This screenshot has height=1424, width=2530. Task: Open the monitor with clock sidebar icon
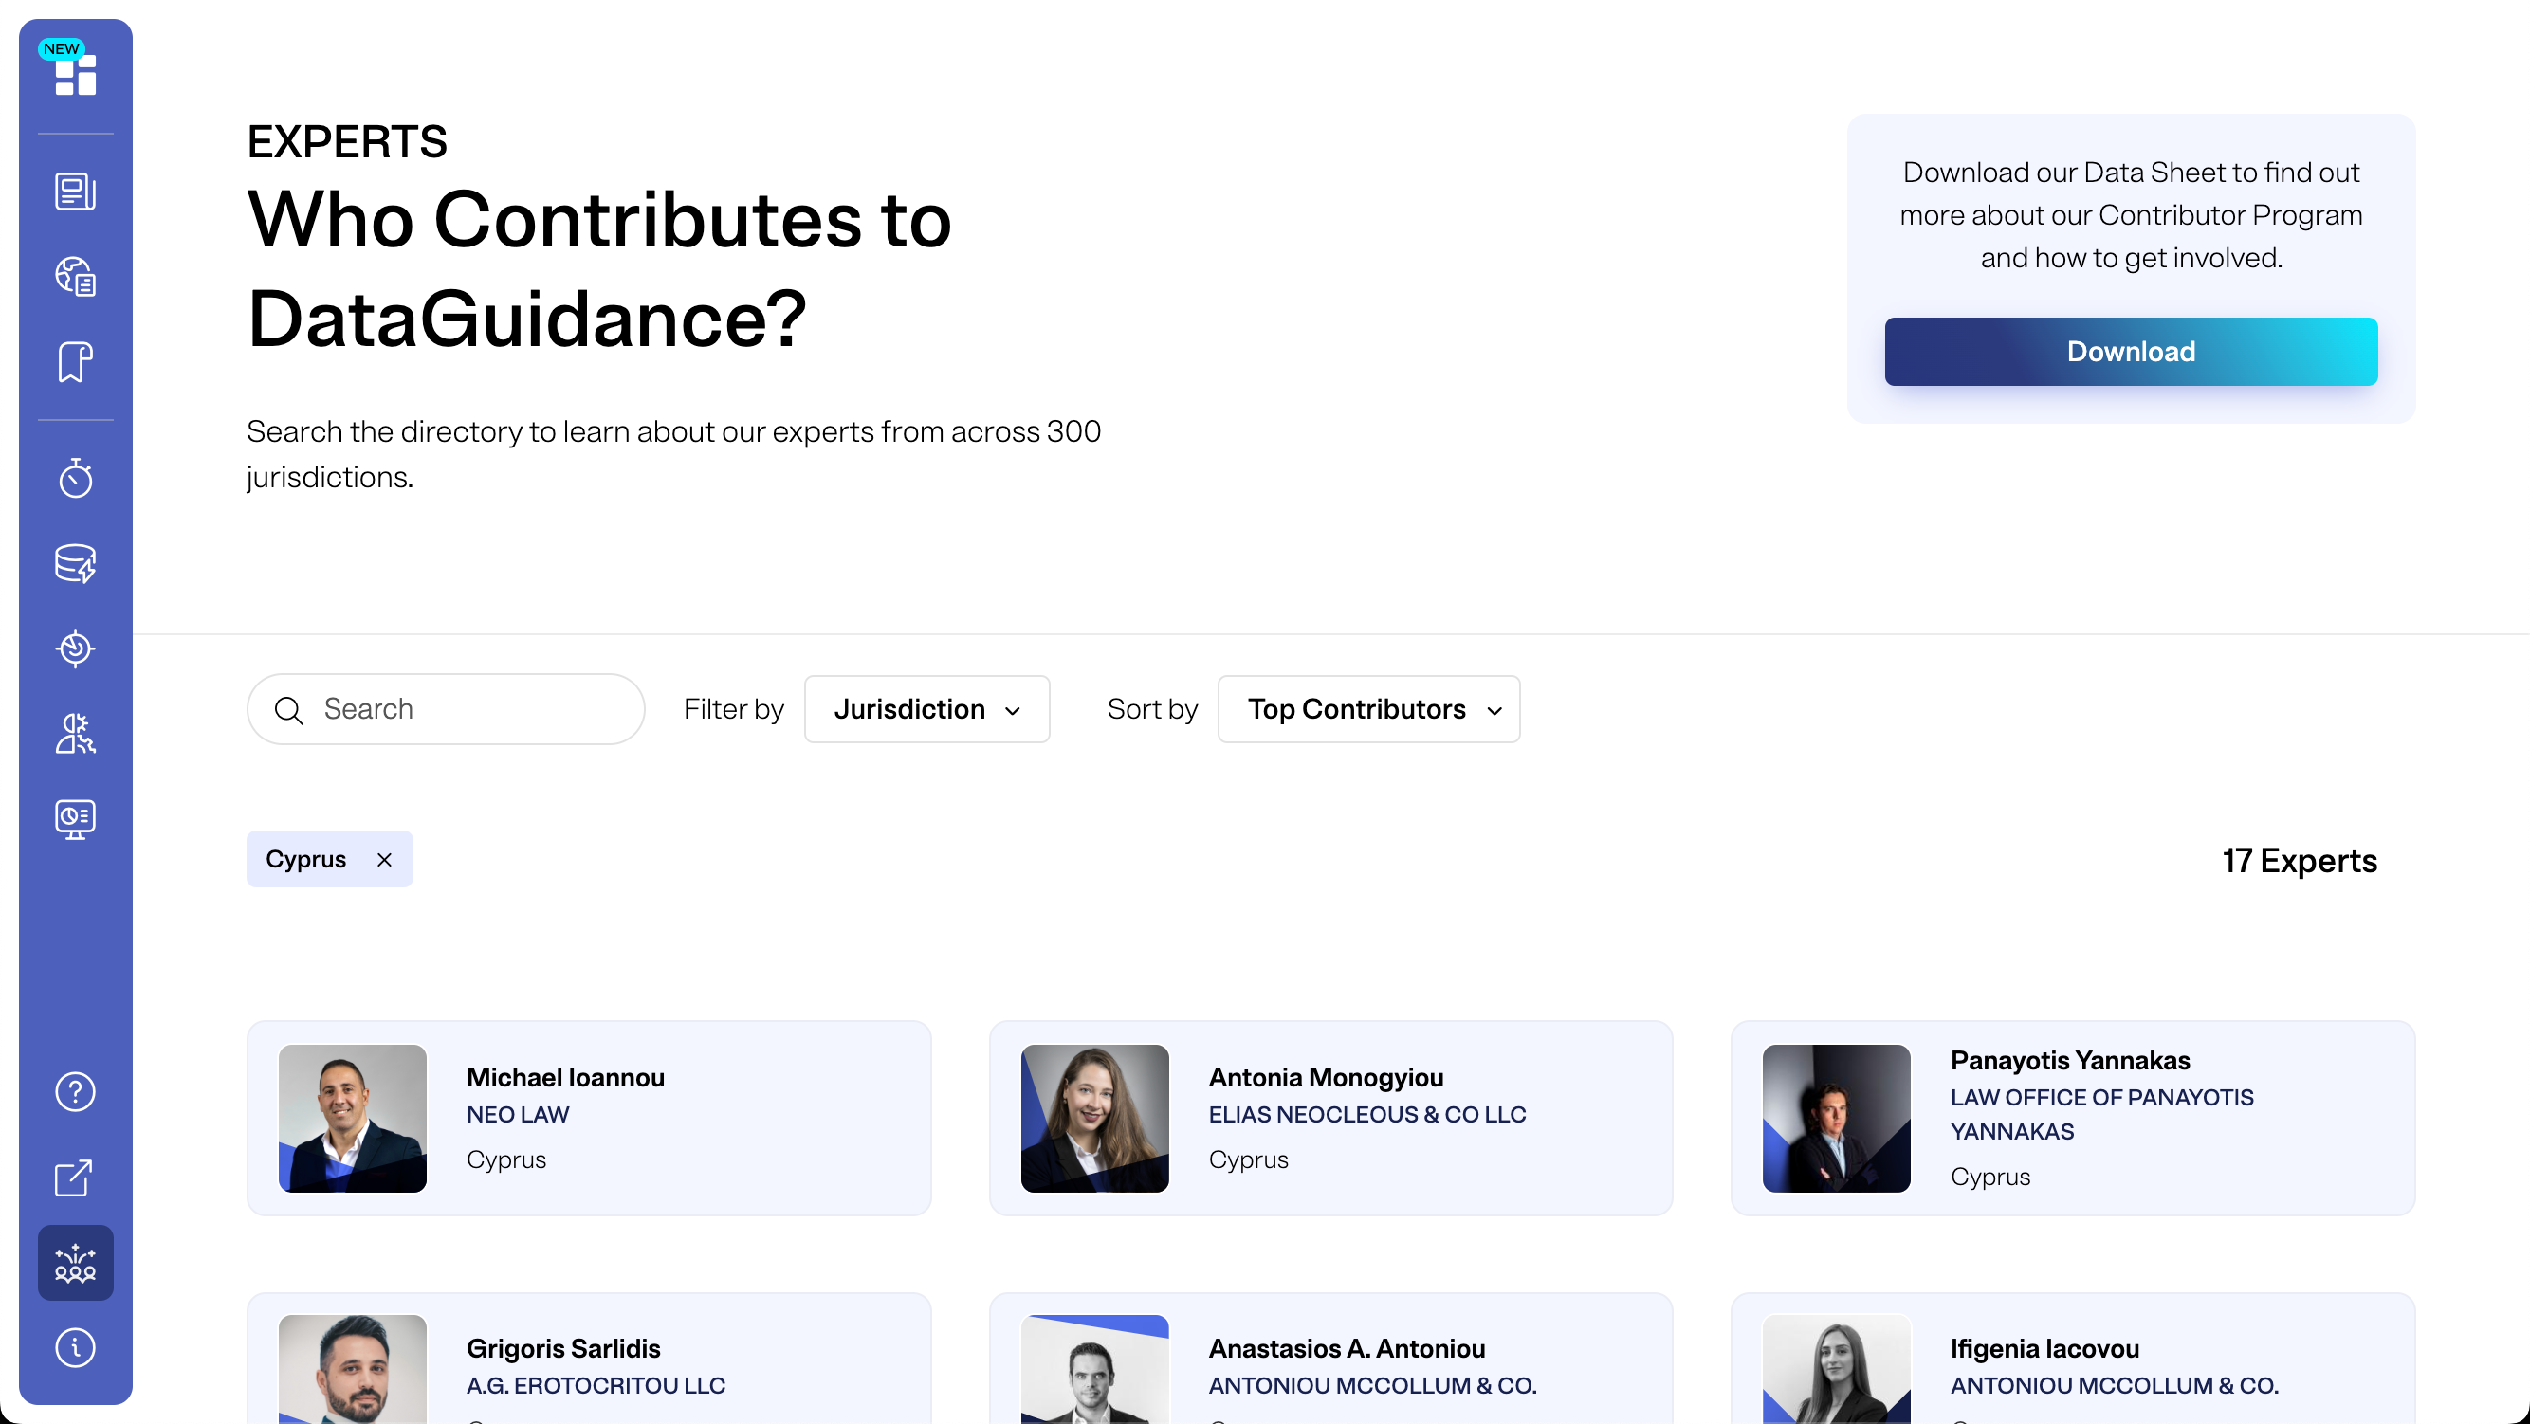76,818
